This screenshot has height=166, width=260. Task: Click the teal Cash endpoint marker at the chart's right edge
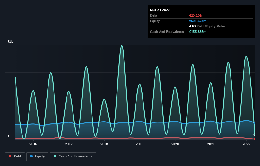255,134
